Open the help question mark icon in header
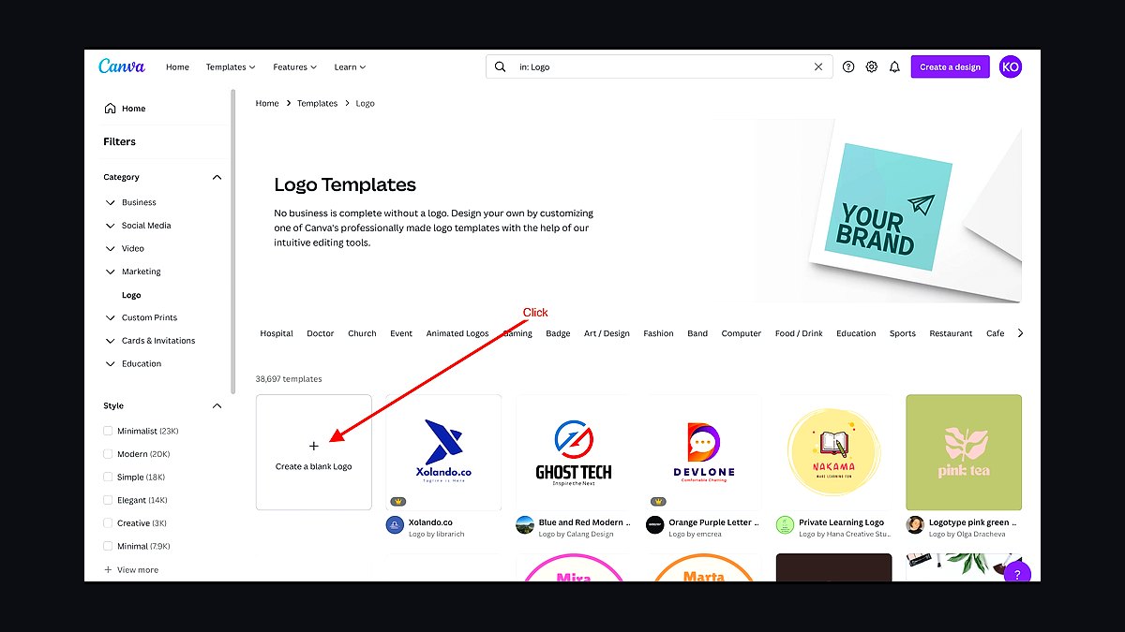The width and height of the screenshot is (1125, 632). click(848, 66)
